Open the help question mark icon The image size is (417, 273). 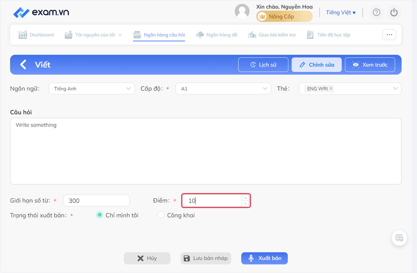376,13
